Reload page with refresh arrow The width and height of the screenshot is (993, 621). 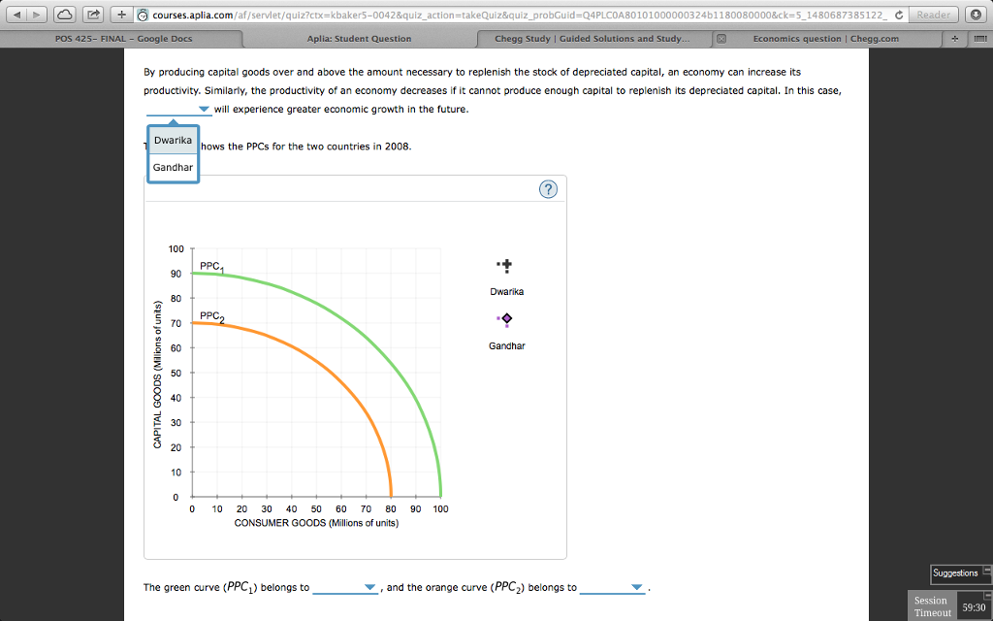899,15
